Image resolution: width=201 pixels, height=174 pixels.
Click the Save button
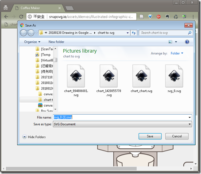[x=150, y=136]
